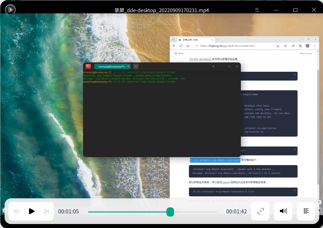Click the terminal's new tab plus button
This screenshot has width=323, height=228.
coord(136,66)
